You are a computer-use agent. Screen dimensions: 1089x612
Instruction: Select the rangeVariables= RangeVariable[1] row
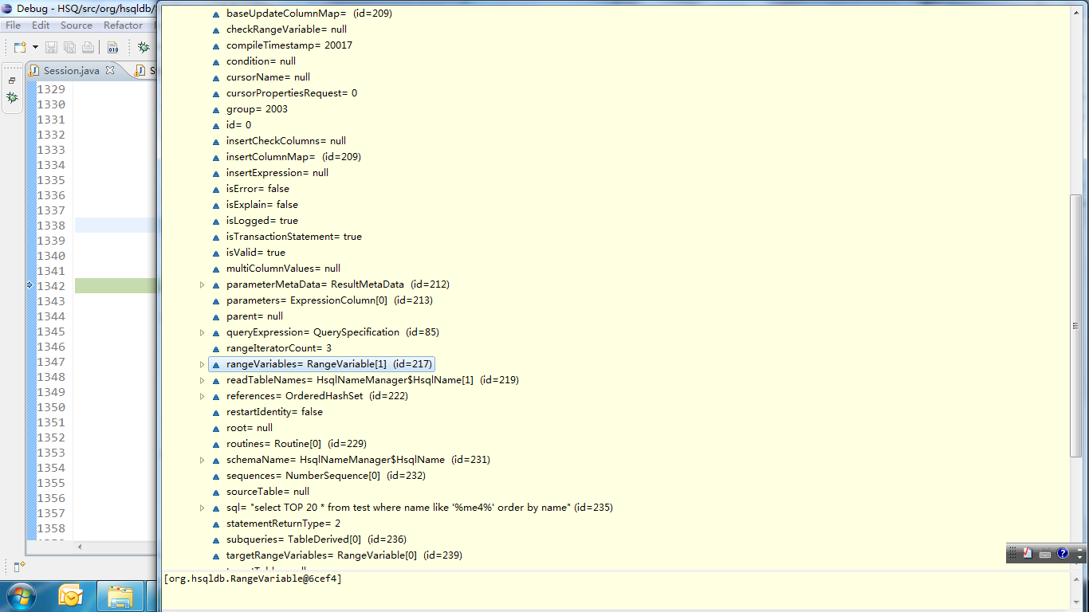pos(321,364)
